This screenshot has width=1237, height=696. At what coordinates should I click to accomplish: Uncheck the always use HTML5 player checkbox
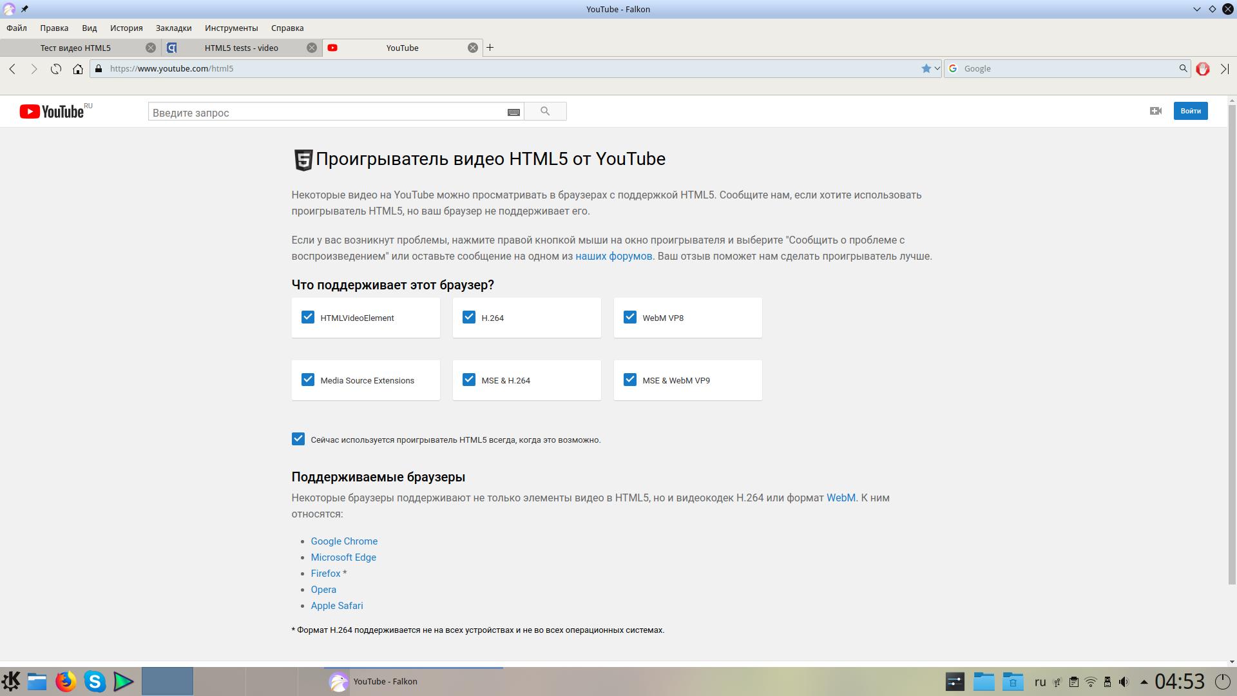(x=298, y=439)
